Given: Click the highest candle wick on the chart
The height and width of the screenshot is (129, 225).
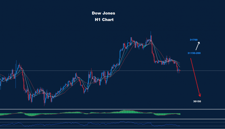Looking at the screenshot, I should 151,32.
